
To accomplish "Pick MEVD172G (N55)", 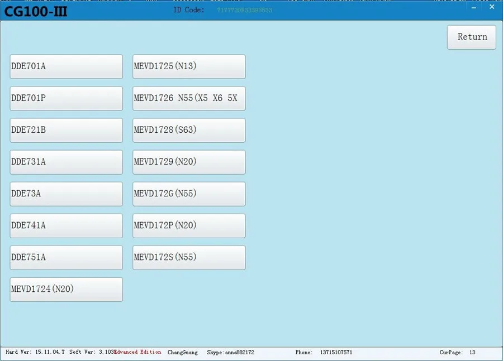I will click(x=189, y=194).
